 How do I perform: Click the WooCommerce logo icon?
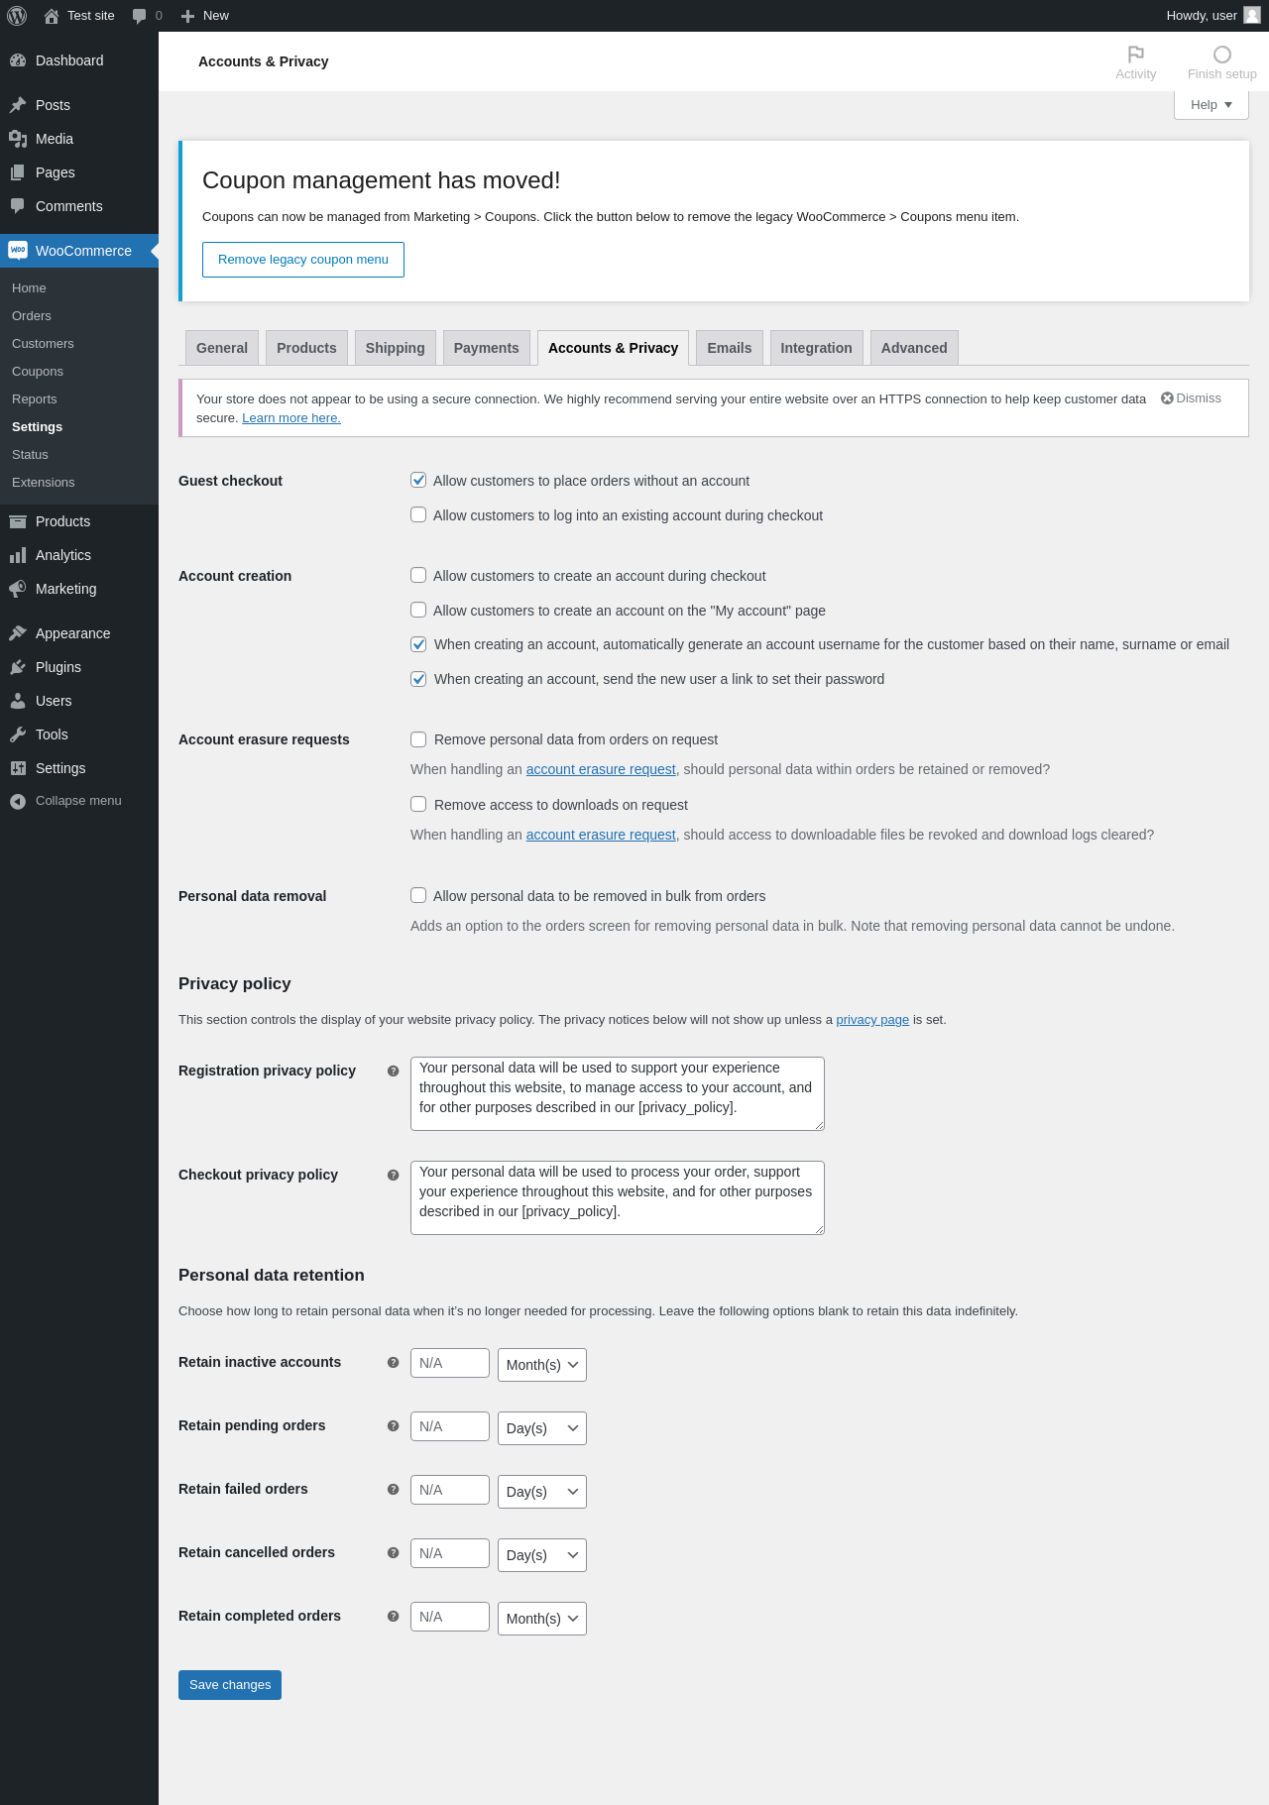pos(18,251)
